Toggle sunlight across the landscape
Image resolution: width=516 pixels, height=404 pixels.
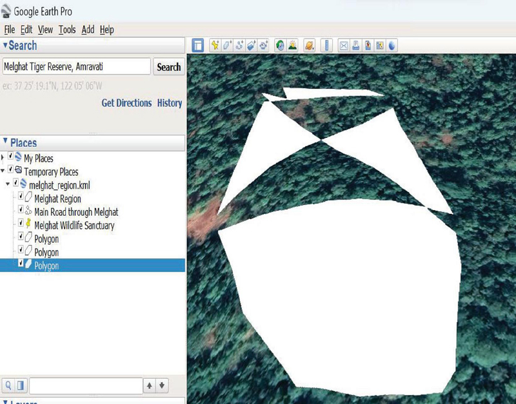tap(292, 45)
